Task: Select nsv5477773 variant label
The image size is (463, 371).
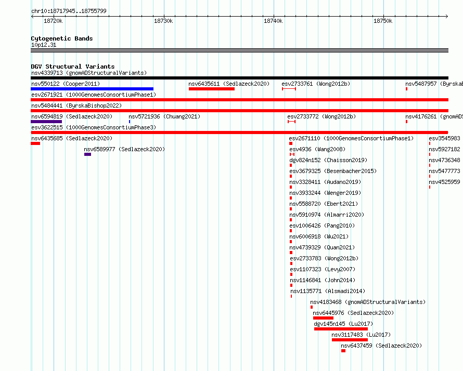Action: [445, 171]
